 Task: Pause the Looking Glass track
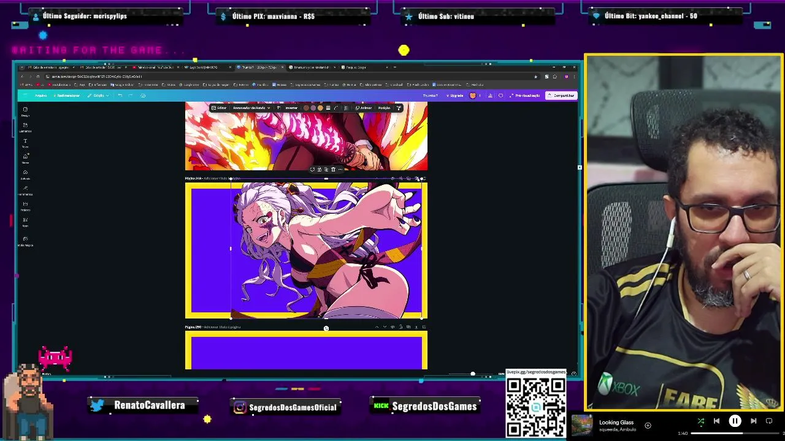[x=735, y=421]
